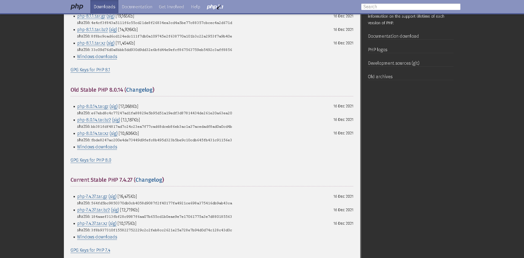View the Changelog for PHP 7.4.27
Viewport: 524px width, 258px height.
point(149,180)
